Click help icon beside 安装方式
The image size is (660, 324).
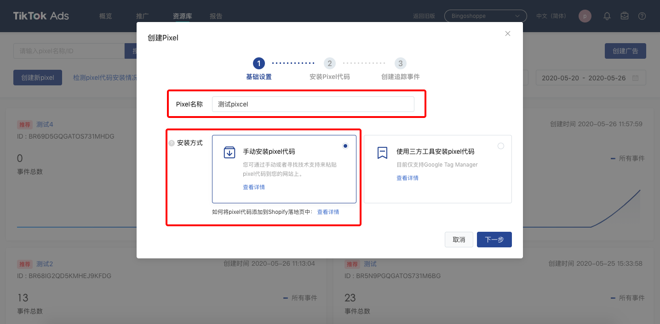[x=171, y=143]
